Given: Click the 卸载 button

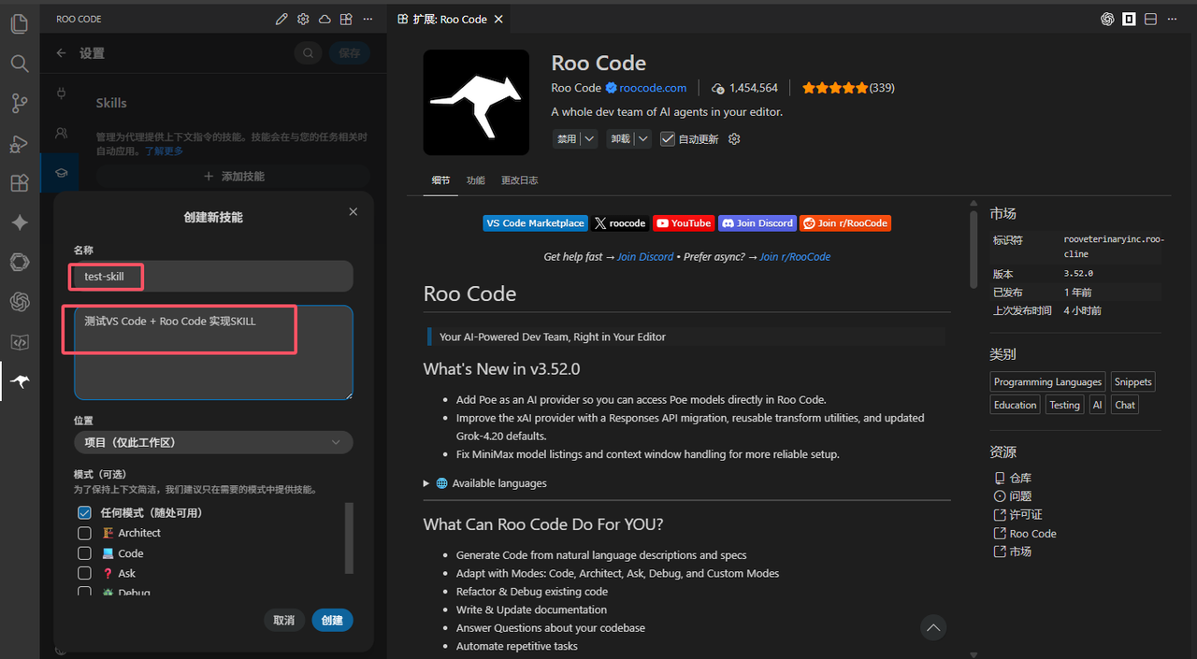Looking at the screenshot, I should 620,138.
